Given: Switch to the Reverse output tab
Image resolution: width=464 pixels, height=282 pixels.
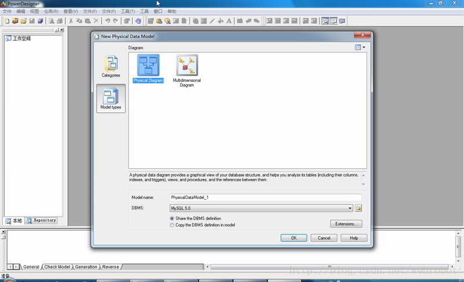Looking at the screenshot, I should tap(110, 267).
